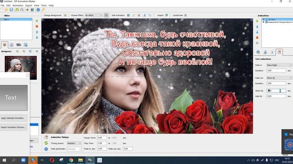
Task: Click the film strip export icon
Action: (33, 10)
